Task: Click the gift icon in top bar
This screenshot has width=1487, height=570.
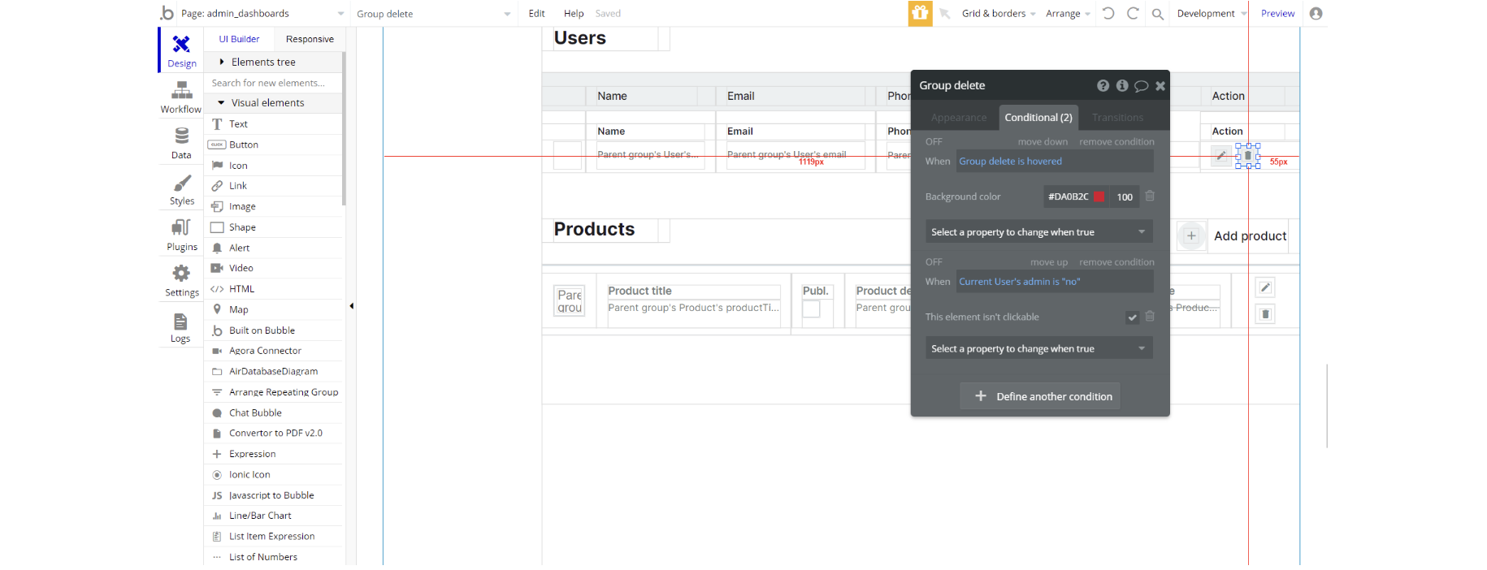Action: coord(920,13)
